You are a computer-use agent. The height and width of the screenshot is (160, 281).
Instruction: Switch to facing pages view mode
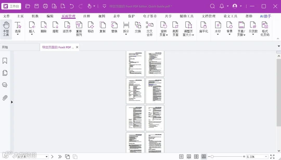click(x=196, y=157)
